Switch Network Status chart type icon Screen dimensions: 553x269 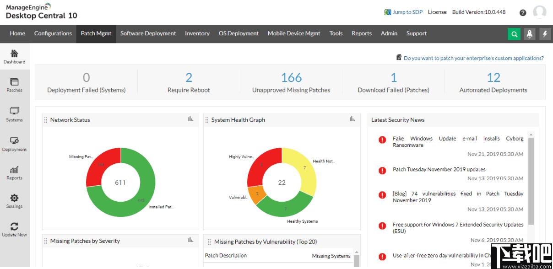tap(191, 119)
